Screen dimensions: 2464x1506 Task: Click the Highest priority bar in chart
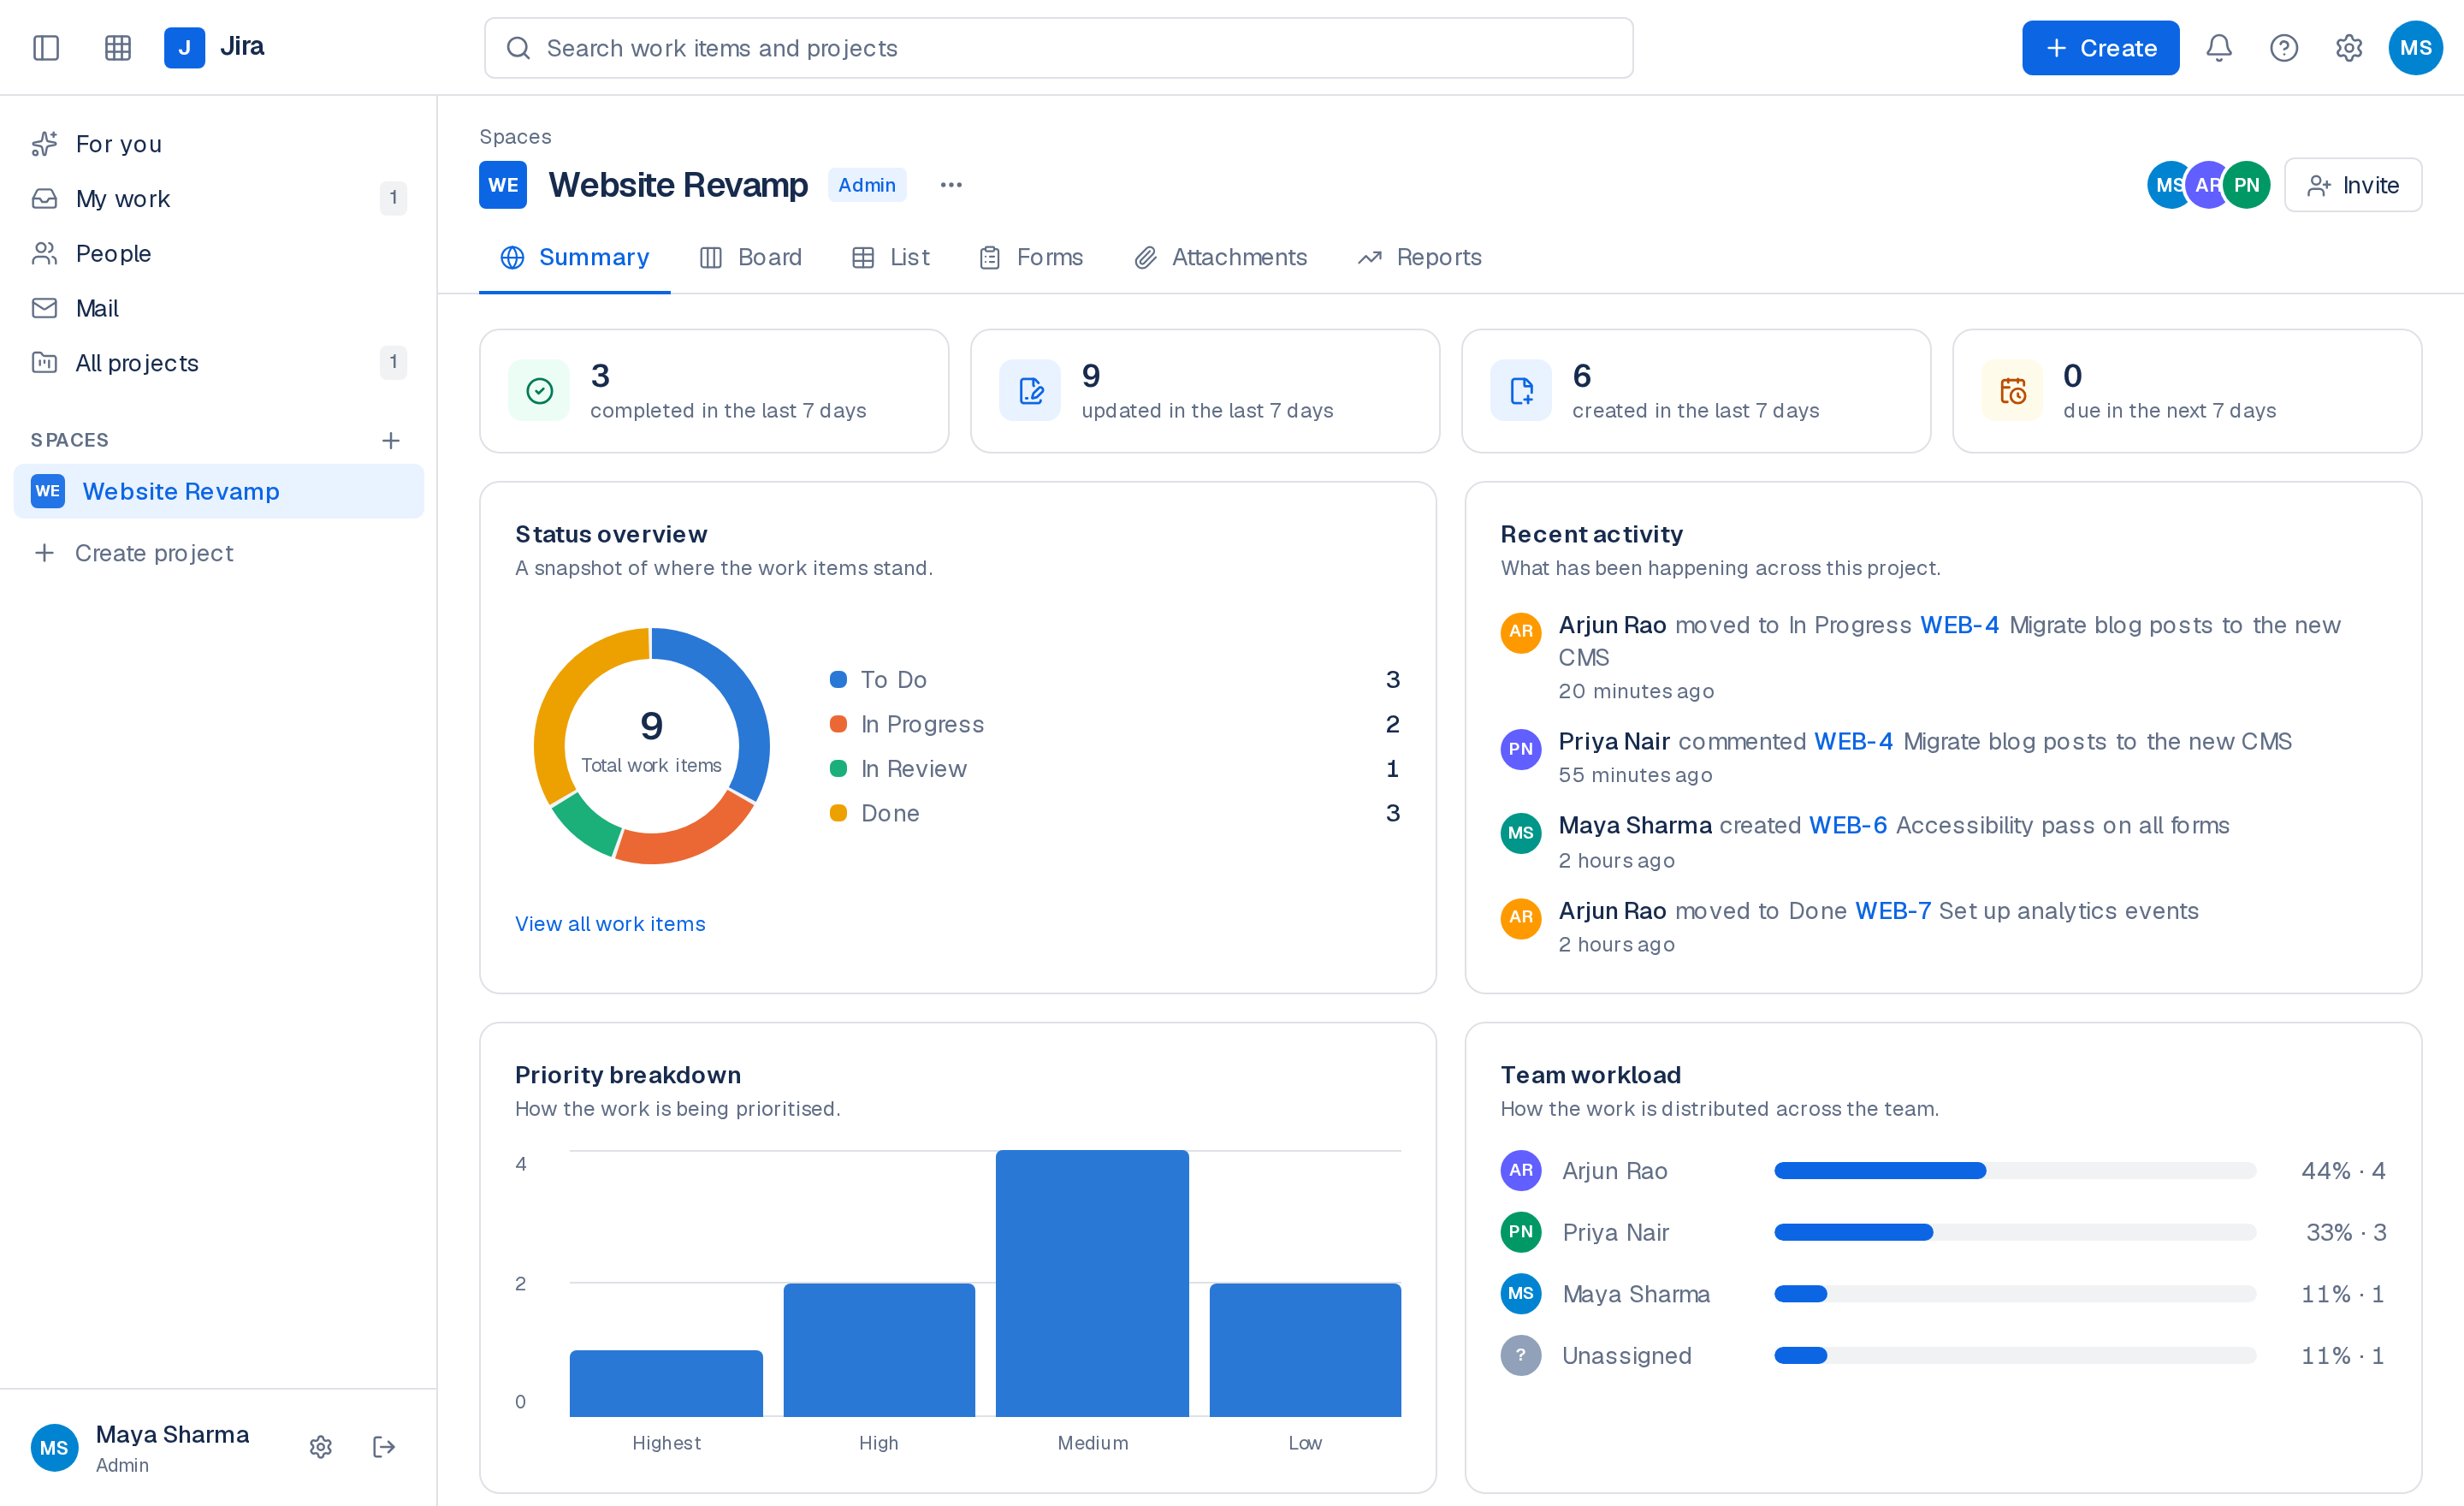pos(666,1384)
